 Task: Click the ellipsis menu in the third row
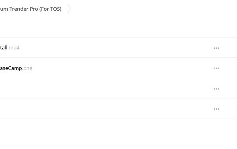(216, 89)
